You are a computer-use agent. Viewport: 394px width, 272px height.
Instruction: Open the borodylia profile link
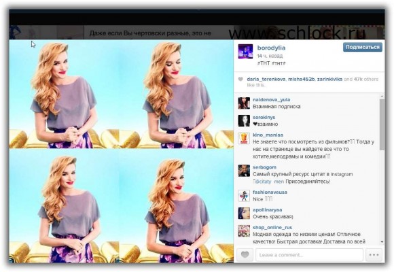(271, 48)
